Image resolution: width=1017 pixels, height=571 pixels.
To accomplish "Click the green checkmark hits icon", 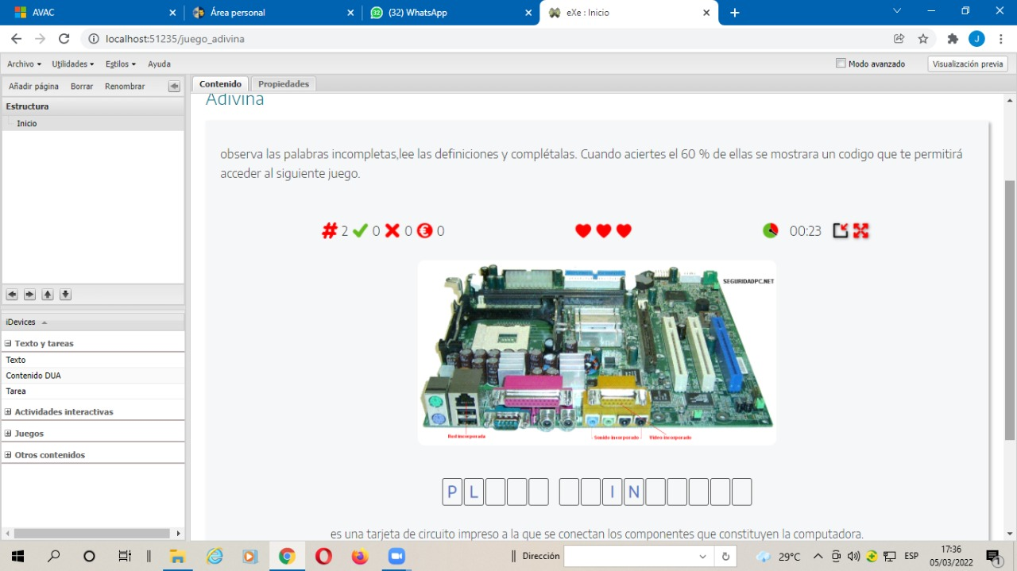I will pos(360,231).
